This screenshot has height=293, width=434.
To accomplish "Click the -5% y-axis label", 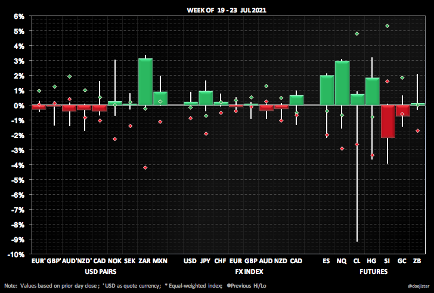I will coord(18,180).
